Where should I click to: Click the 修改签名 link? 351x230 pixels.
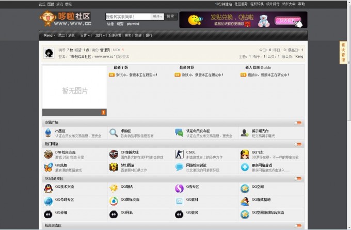coord(122,57)
